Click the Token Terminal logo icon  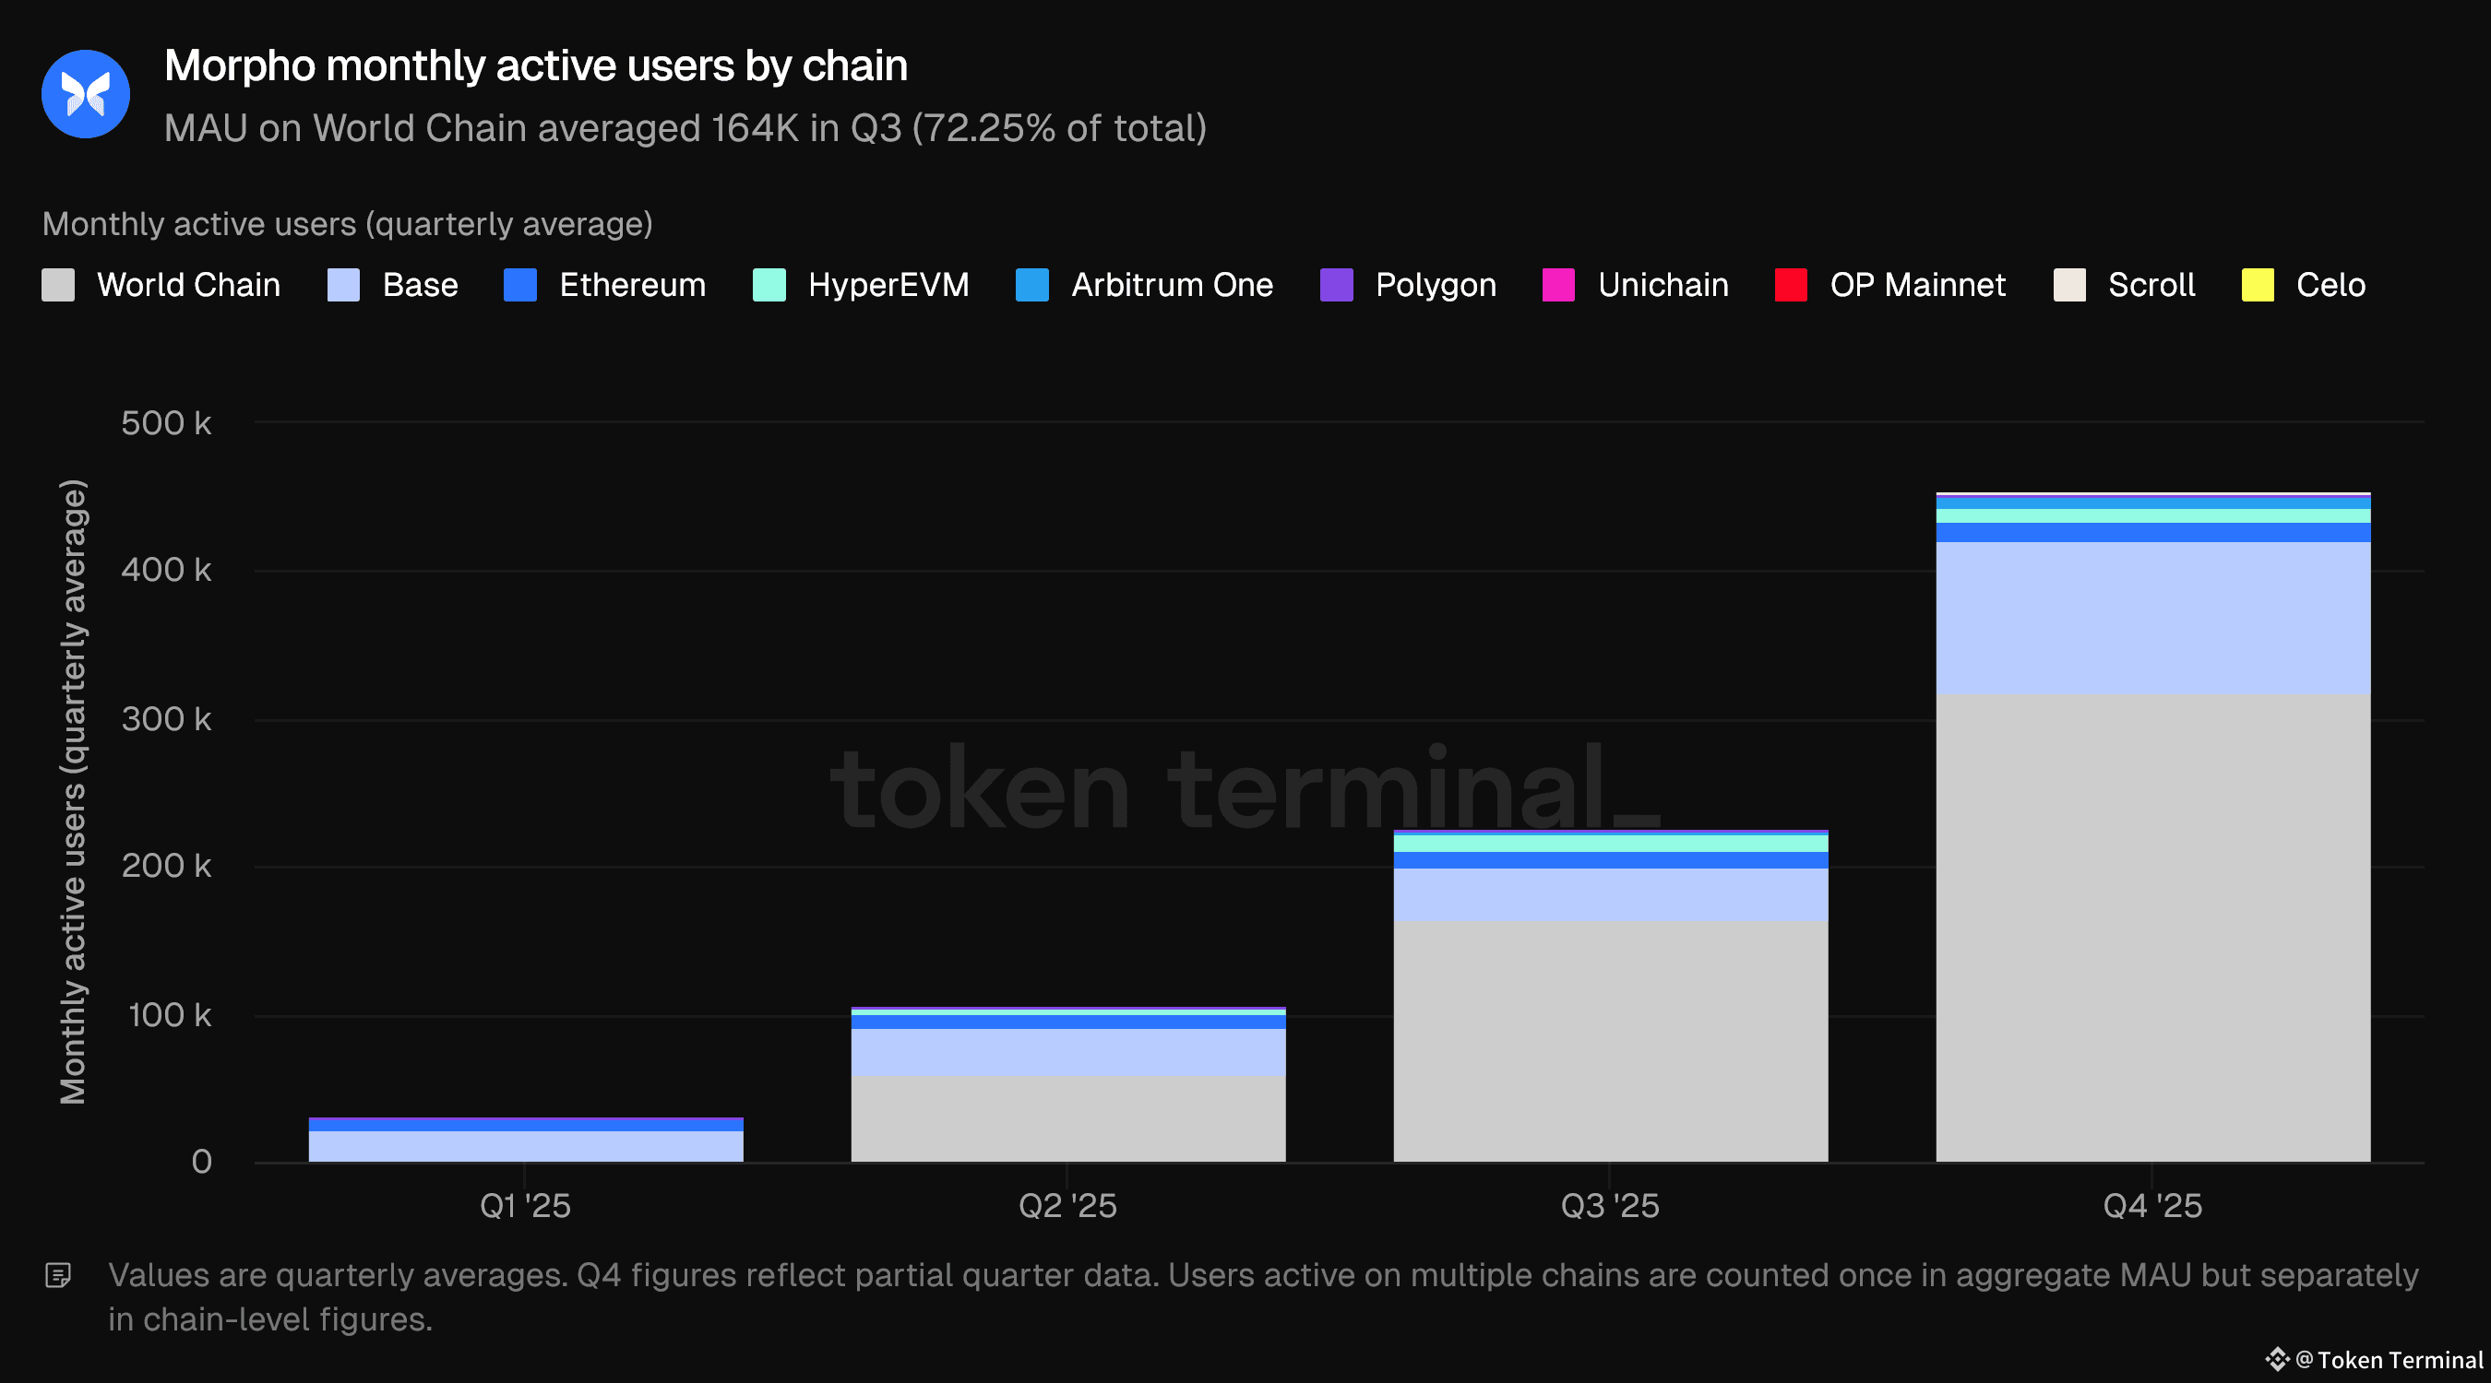click(2276, 1360)
